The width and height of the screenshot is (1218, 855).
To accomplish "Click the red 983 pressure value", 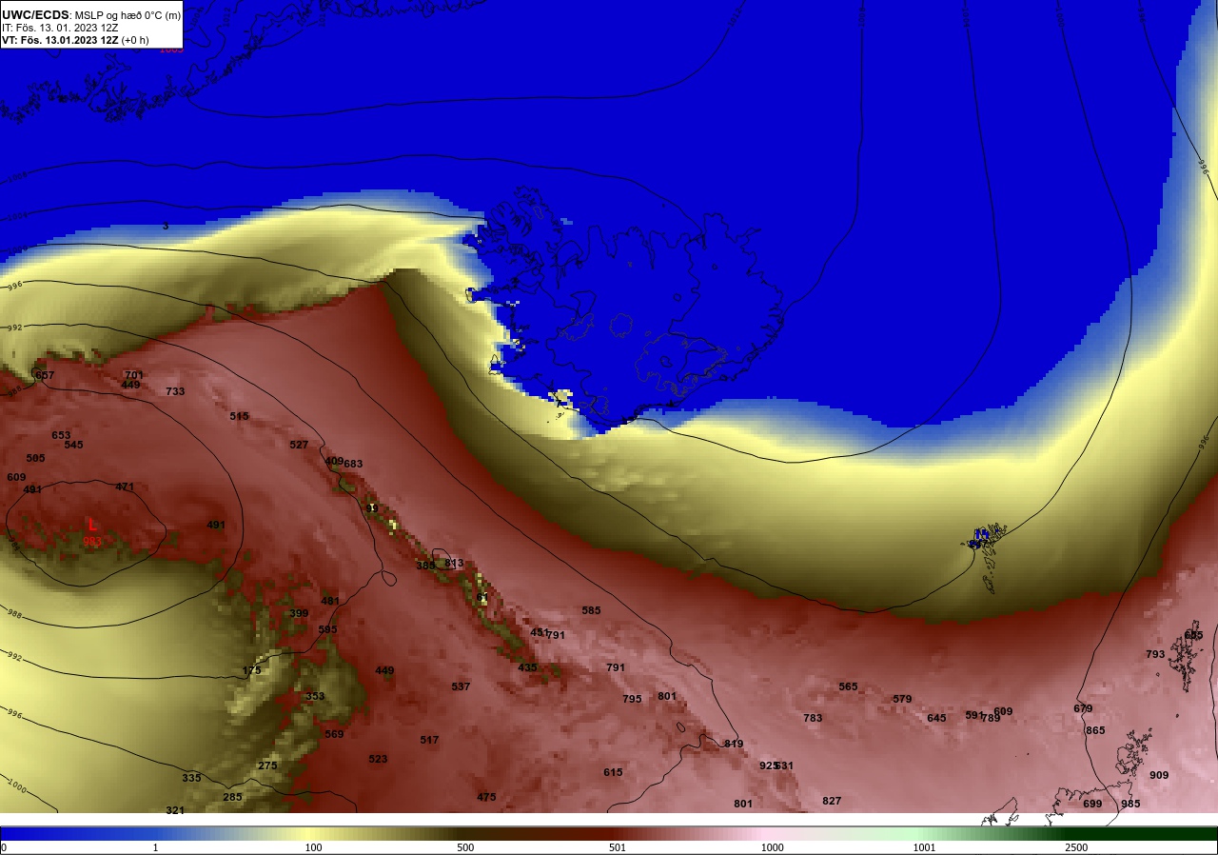I will [92, 541].
